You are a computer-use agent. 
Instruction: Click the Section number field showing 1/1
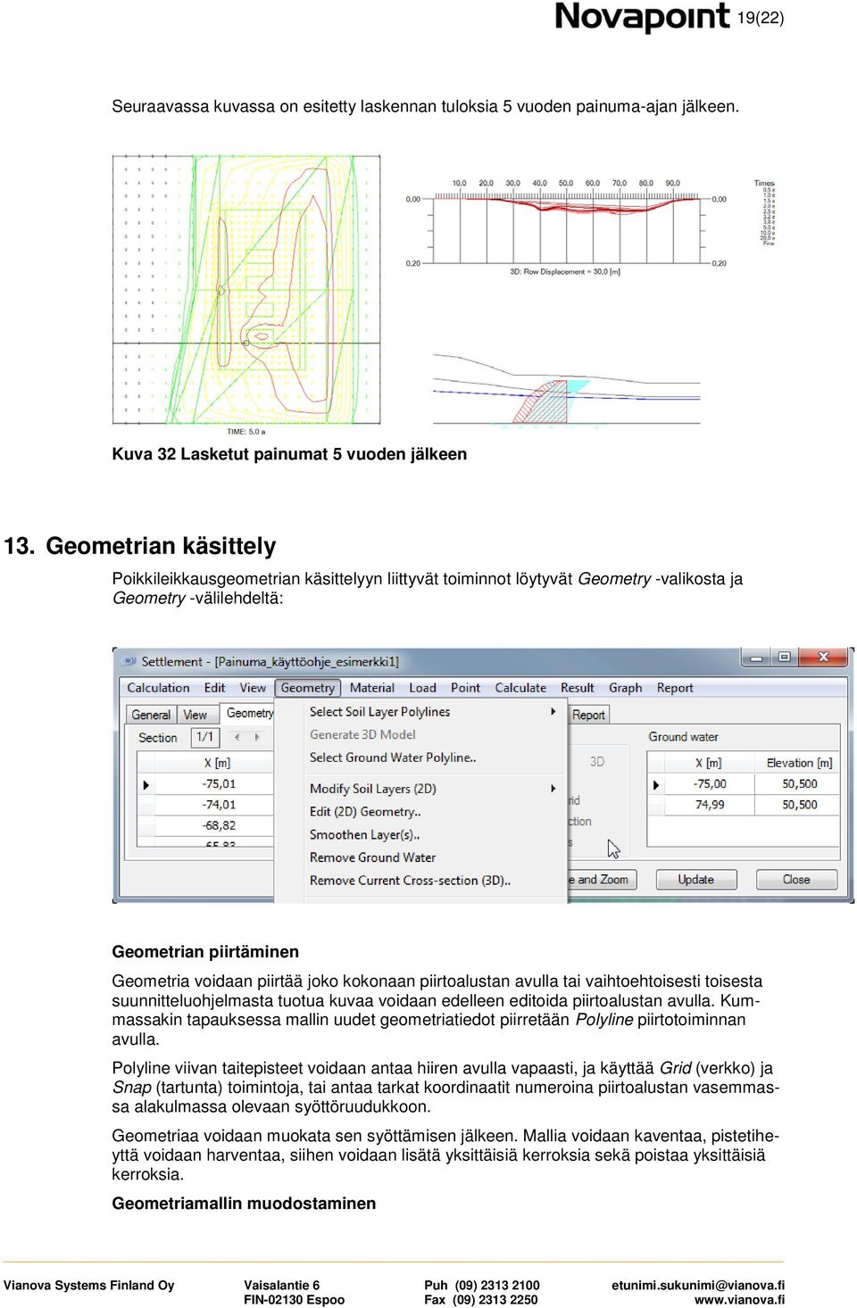pos(204,737)
